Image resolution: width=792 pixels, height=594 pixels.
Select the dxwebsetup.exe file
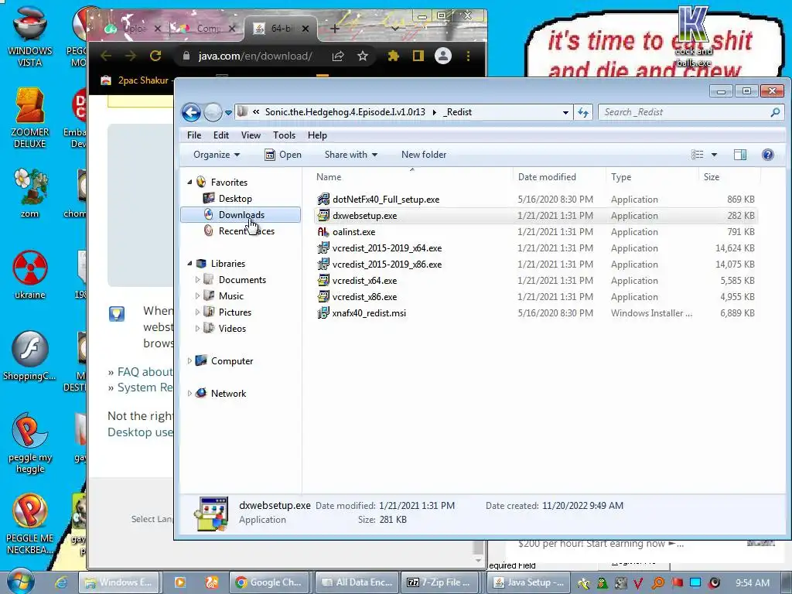coord(536,216)
